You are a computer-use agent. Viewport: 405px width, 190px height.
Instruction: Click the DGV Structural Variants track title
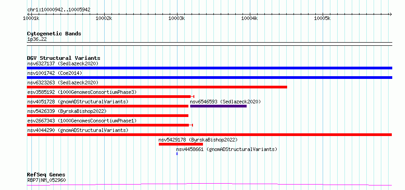tap(64, 58)
